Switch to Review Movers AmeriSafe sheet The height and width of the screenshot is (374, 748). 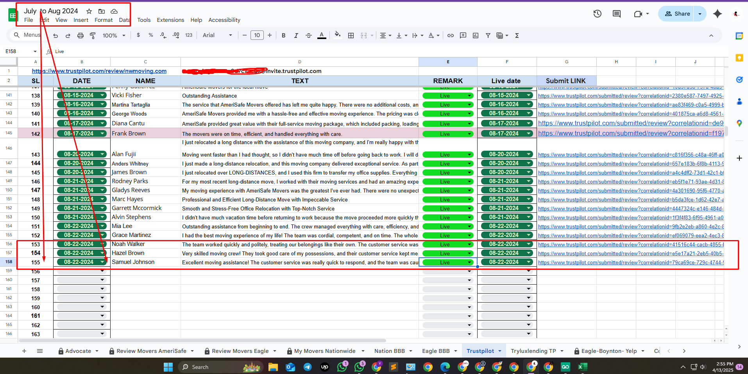[x=152, y=351]
